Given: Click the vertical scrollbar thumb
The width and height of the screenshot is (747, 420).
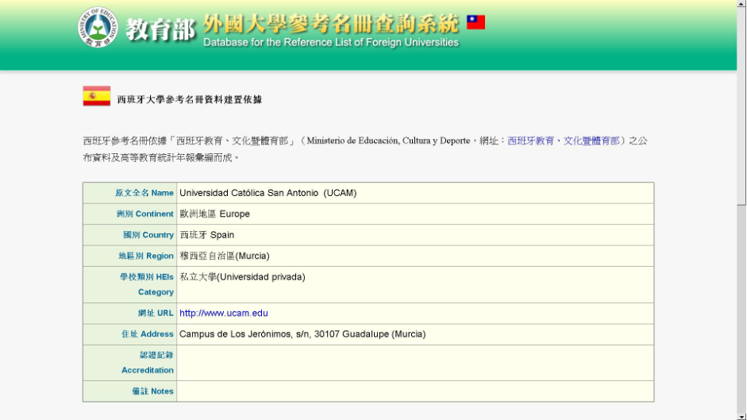Looking at the screenshot, I should point(741,106).
